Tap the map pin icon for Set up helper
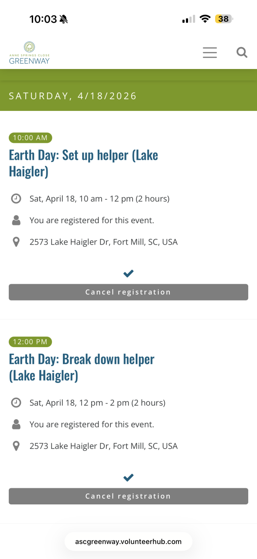 tap(16, 242)
